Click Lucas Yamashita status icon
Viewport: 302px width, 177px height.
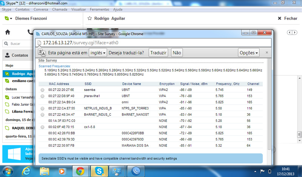(x=7, y=97)
